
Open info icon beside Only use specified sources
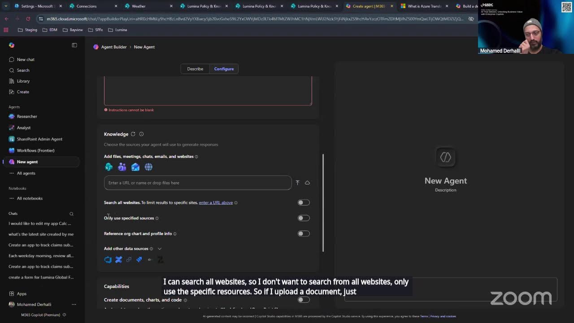pos(157,218)
